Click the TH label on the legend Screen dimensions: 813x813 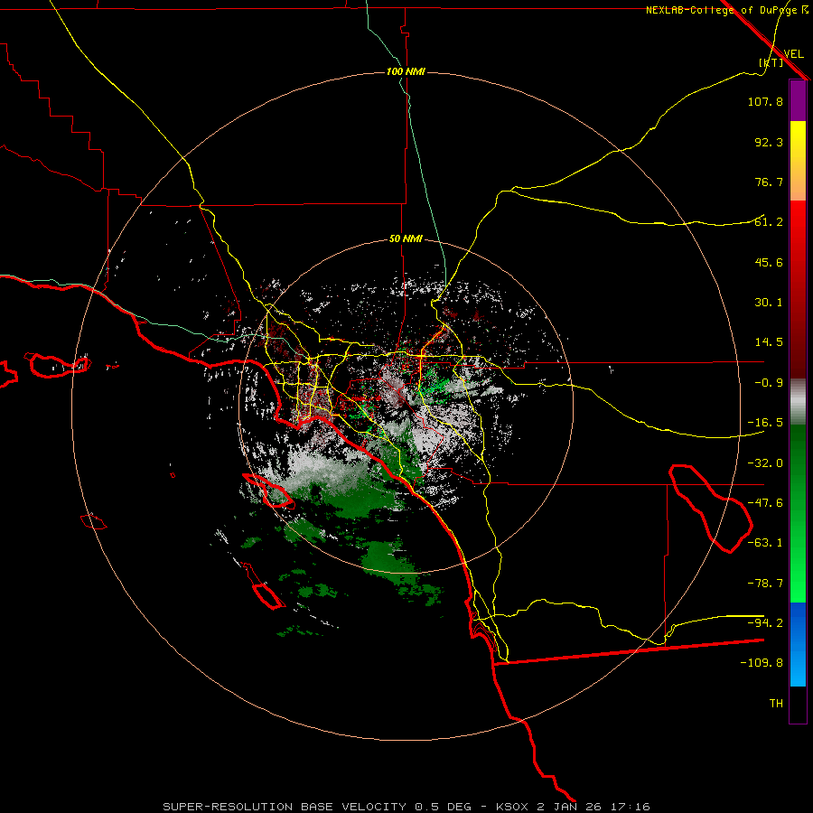(776, 704)
